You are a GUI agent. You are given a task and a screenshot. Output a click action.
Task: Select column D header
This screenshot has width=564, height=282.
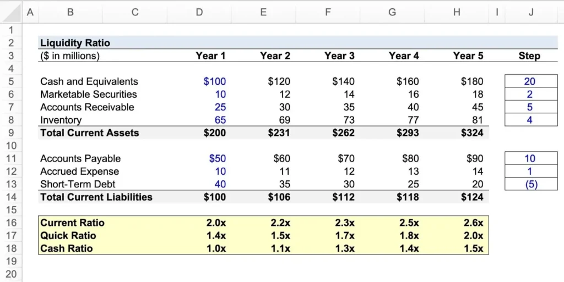point(199,12)
